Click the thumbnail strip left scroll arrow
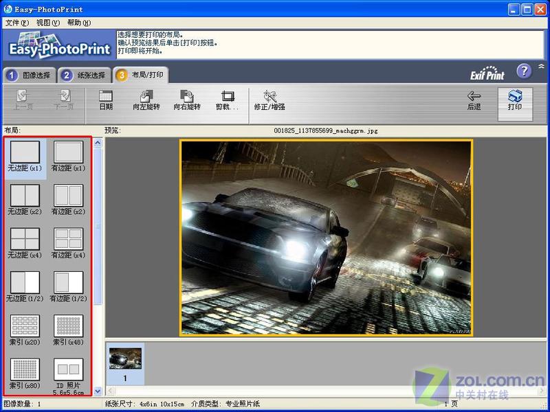550x412 pixels. [x=110, y=390]
